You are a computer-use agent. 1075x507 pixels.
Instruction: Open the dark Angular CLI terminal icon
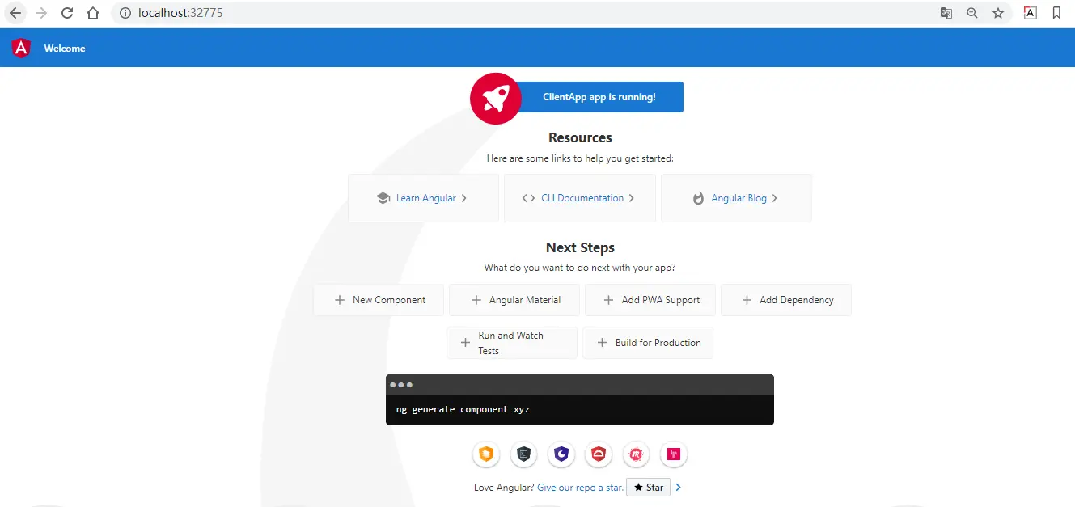(524, 455)
